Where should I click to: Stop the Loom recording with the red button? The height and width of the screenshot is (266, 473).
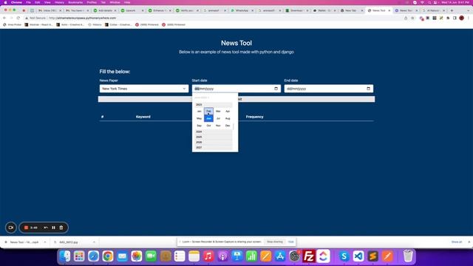pyautogui.click(x=27, y=228)
